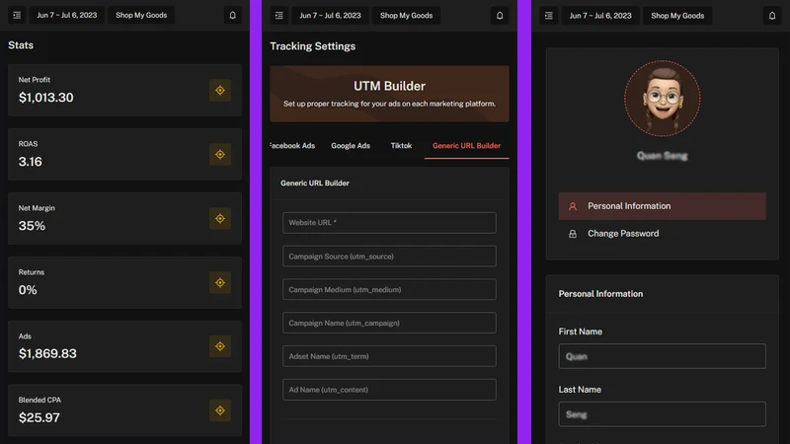
Task: Open sidebar menu icon in Tracking Settings panel
Action: 279,16
